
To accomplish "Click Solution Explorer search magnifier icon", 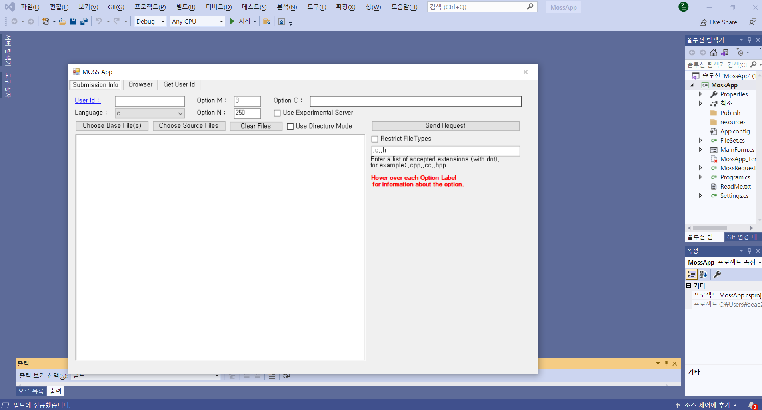I will pos(754,64).
